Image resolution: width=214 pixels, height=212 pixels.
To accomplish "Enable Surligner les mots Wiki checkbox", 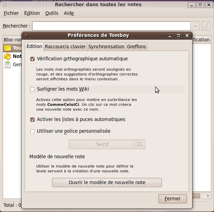I will point(33,89).
